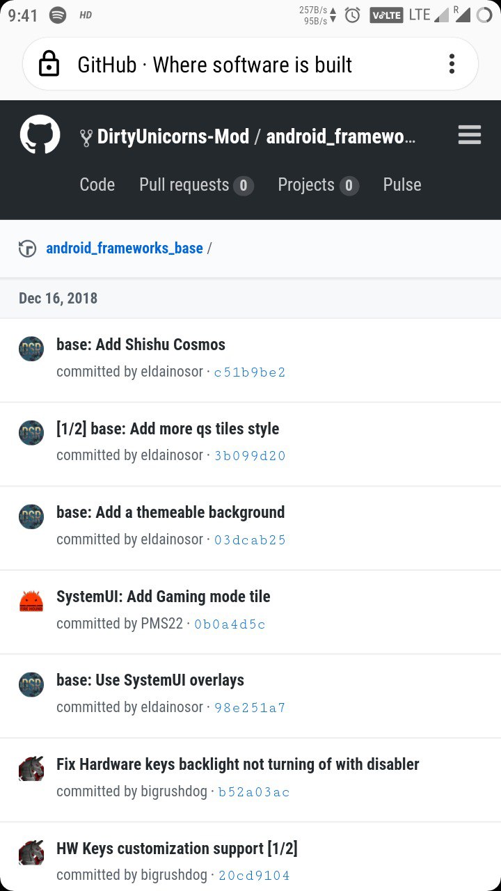The height and width of the screenshot is (891, 501).
Task: Switch to the Code tab
Action: 97,184
